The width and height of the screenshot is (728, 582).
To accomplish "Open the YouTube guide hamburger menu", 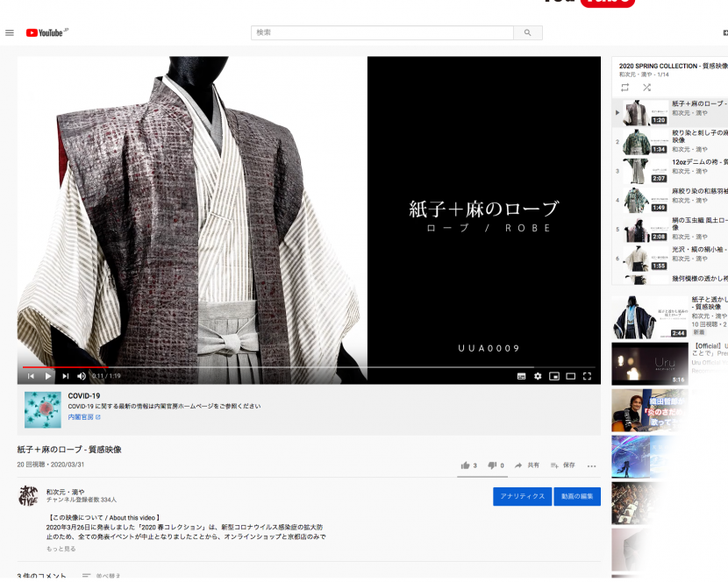I will click(10, 33).
